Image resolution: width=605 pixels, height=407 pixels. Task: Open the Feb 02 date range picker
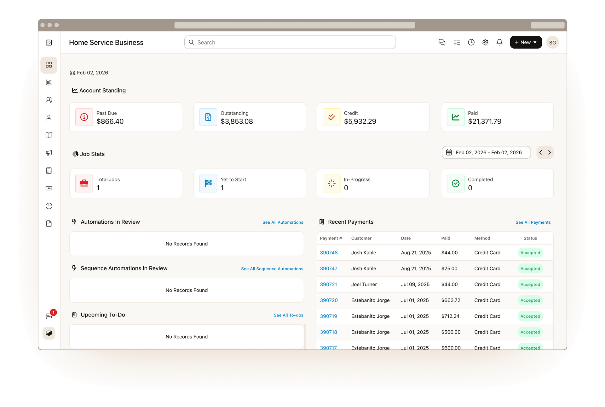(486, 152)
